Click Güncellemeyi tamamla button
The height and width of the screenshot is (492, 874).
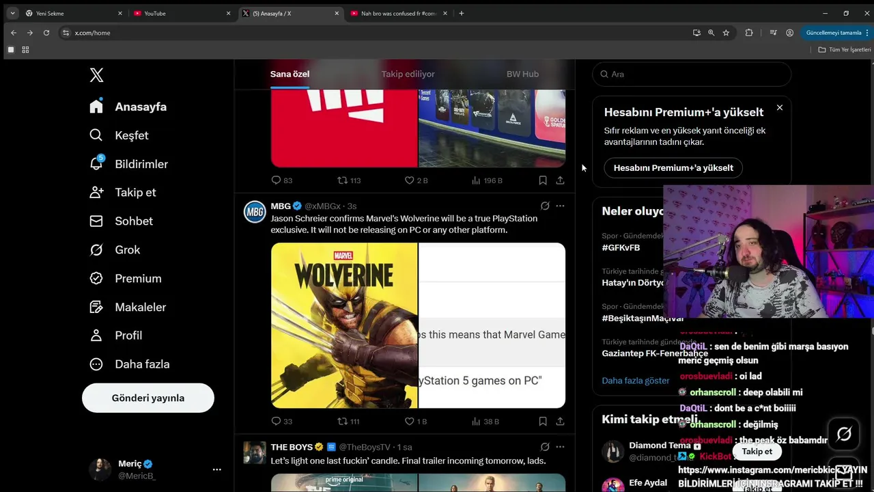pyautogui.click(x=837, y=33)
